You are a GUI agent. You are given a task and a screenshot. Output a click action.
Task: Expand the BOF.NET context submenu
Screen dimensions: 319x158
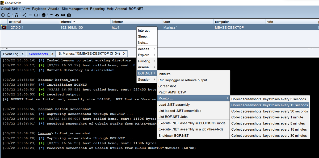pyautogui.click(x=147, y=73)
